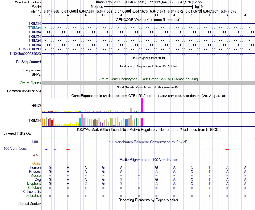Select the Dog alignment row label
This screenshot has height=210, width=255.
coord(38,180)
